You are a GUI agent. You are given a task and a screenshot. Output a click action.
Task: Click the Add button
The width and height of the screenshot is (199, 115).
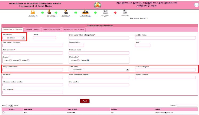click(x=85, y=101)
